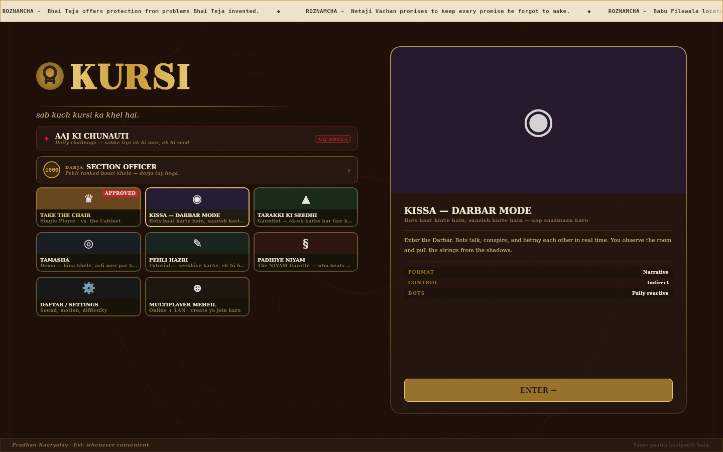Expand the Section Officer darja chevron
This screenshot has width=723, height=452.
(x=349, y=170)
